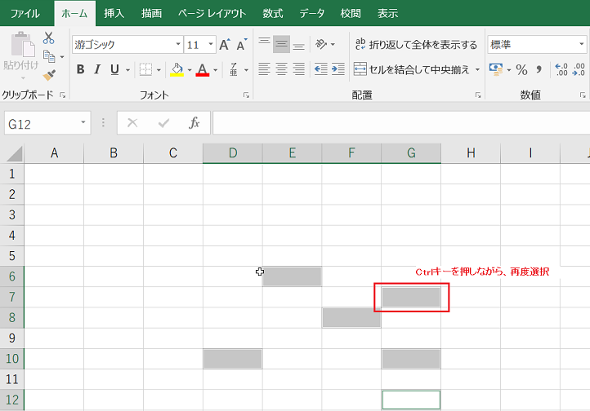Click the Comma Style icon
The width and height of the screenshot is (590, 411).
pos(539,70)
